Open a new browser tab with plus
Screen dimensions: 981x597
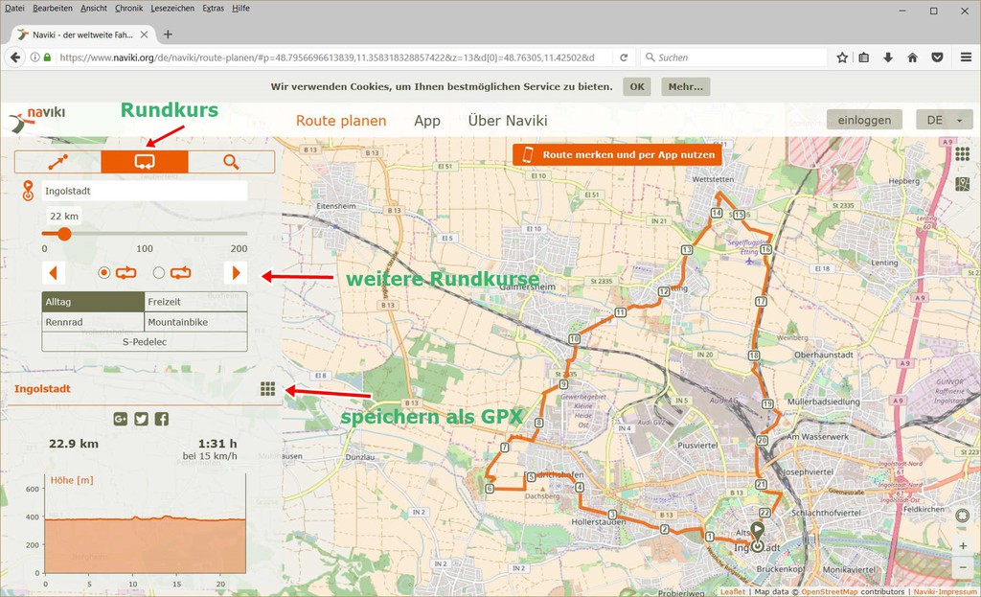(168, 34)
